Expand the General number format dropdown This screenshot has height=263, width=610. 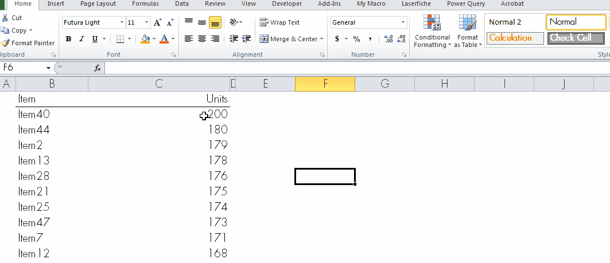pyautogui.click(x=403, y=22)
